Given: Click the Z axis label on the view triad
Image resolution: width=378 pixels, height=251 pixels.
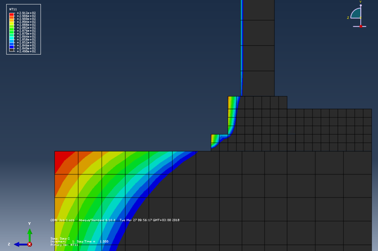Looking at the screenshot, I should pos(348,18).
